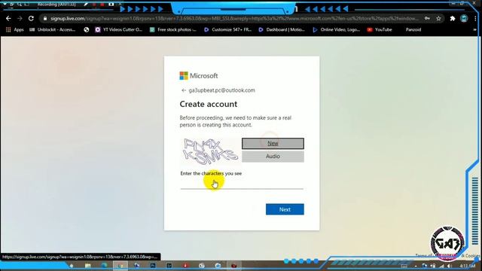
Task: Click the address bar URL
Action: (234, 18)
